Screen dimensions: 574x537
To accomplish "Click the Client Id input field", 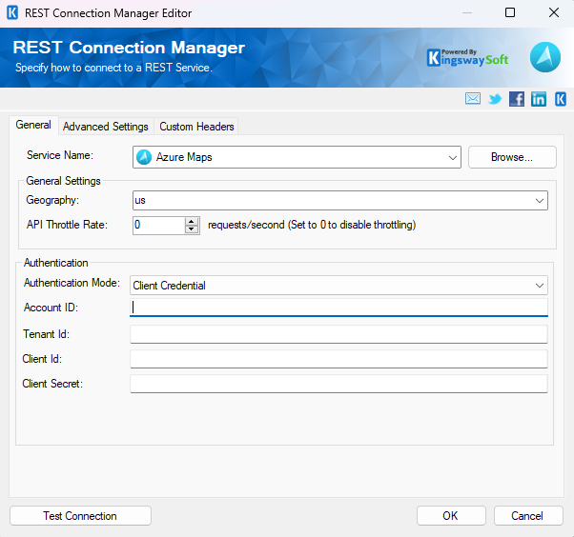I will click(338, 359).
